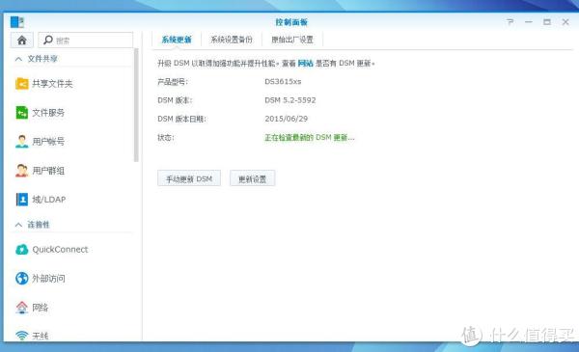579x352 pixels.
Task: Open 文件服务 file services icon
Action: tap(22, 113)
